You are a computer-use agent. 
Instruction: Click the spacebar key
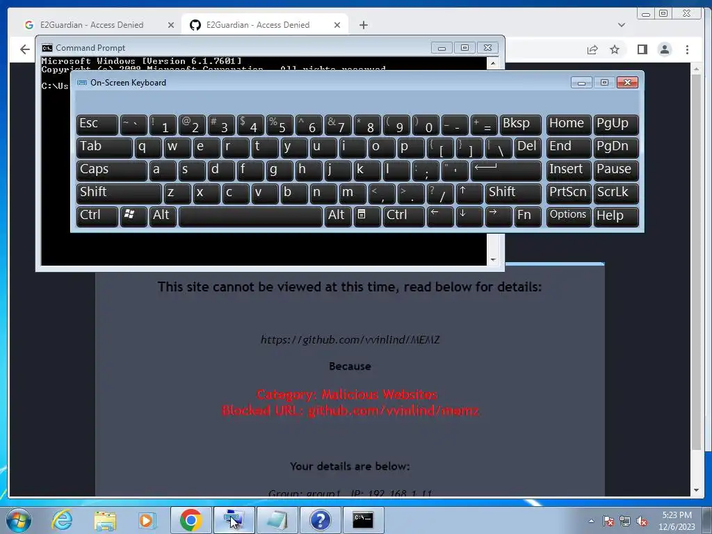coord(250,216)
